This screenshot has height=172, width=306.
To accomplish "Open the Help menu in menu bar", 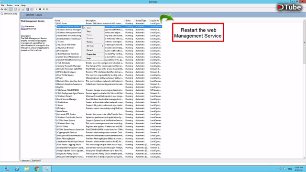I will click(23, 5).
